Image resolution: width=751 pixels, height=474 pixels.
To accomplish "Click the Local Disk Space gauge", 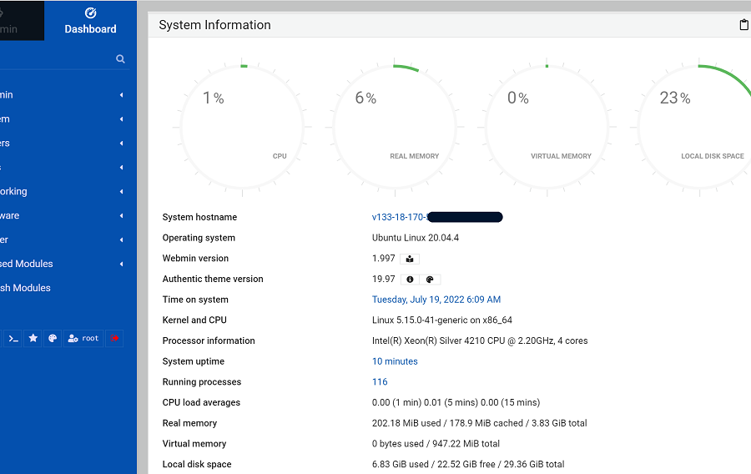I will tap(699, 125).
